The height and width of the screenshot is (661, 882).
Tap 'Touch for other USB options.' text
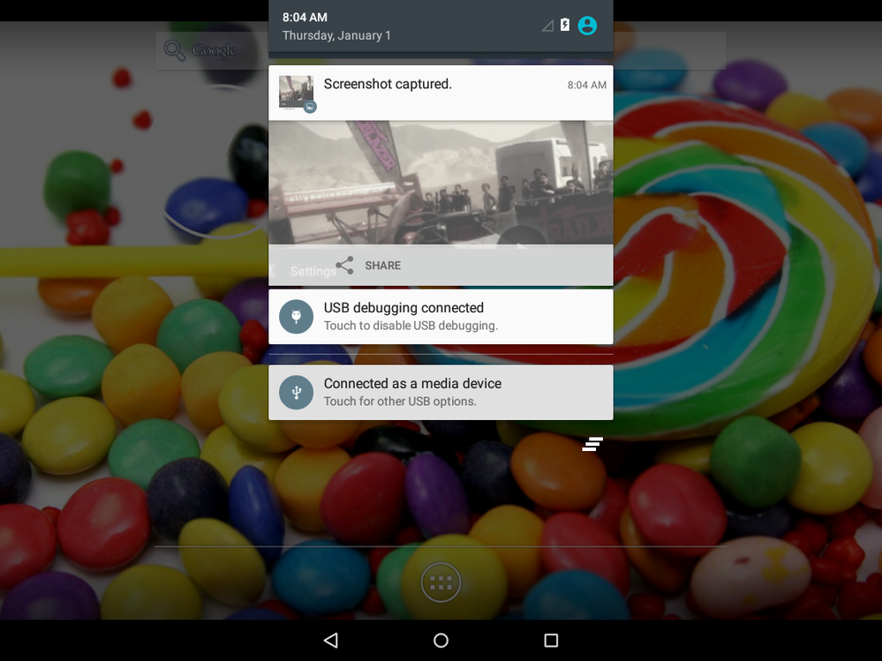tap(400, 402)
